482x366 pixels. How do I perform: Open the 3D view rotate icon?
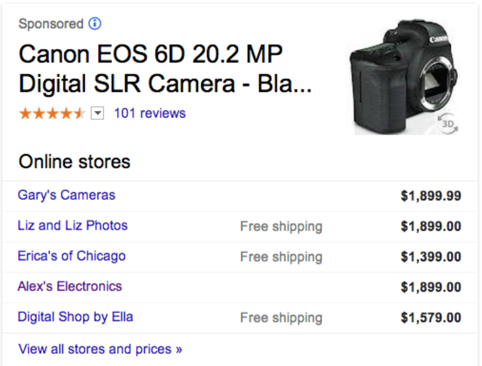click(447, 123)
